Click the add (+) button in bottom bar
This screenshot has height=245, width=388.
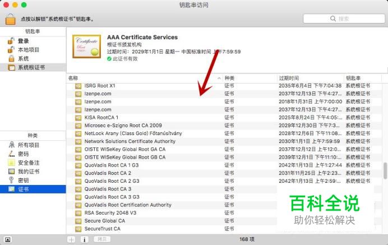tap(71, 239)
